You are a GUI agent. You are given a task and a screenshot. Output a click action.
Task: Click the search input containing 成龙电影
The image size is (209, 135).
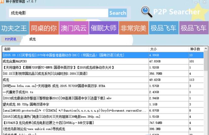(x=58, y=13)
